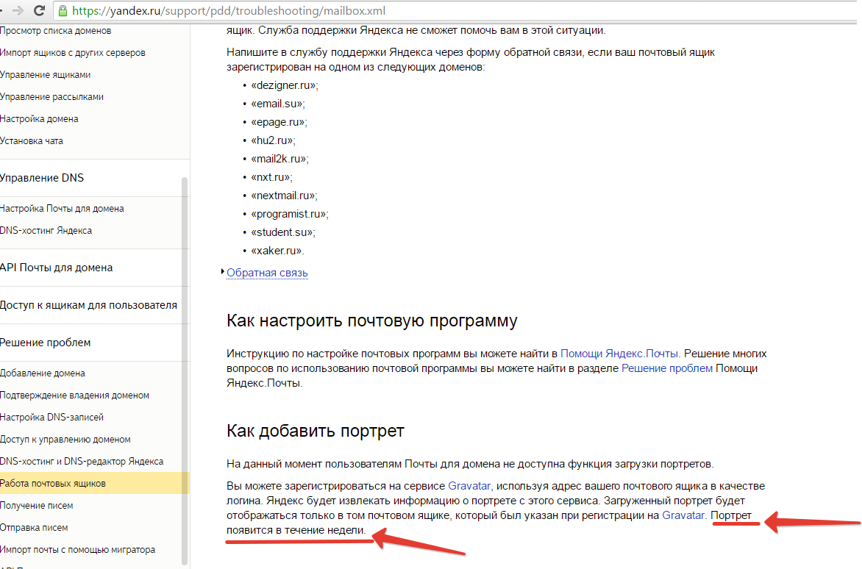Open Управление рассылками sidebar item

pyautogui.click(x=51, y=96)
